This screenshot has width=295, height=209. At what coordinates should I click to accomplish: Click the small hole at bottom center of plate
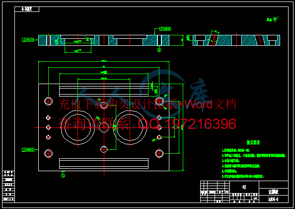coord(104,149)
